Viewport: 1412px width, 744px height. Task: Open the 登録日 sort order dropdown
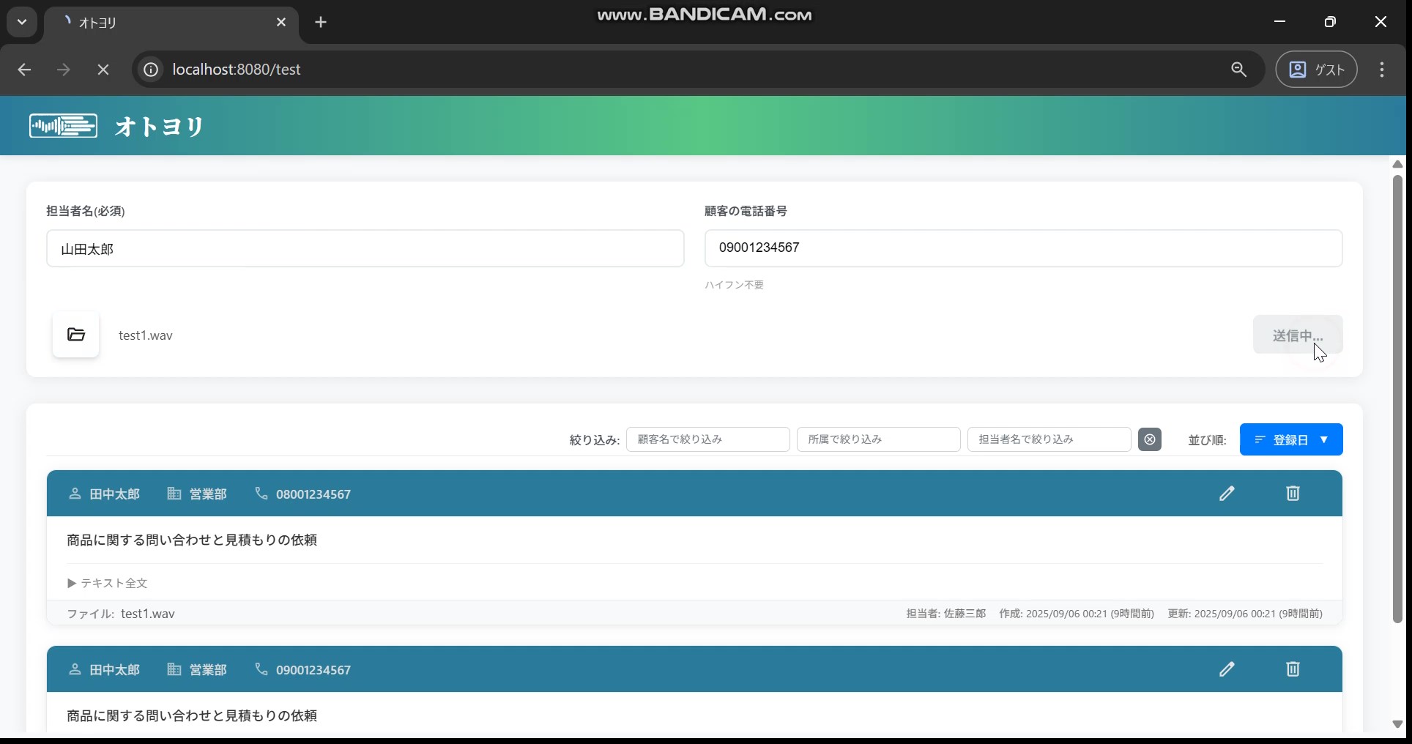point(1290,439)
